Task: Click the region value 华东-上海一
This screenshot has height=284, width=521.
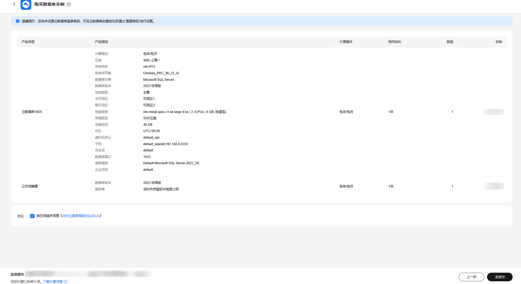Action: coord(152,60)
